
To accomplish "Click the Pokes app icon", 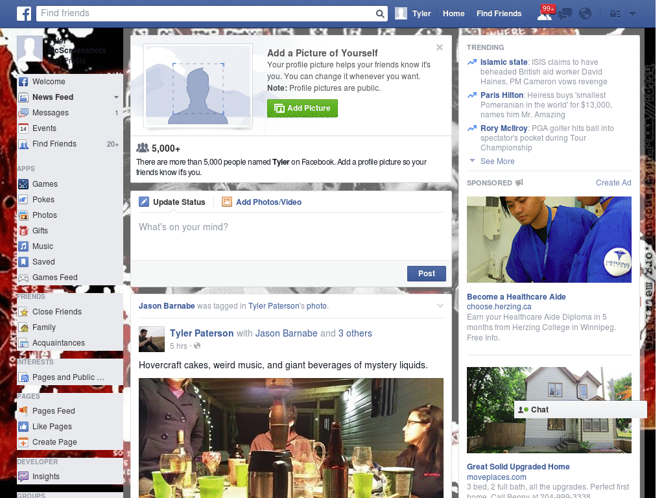I will (23, 200).
